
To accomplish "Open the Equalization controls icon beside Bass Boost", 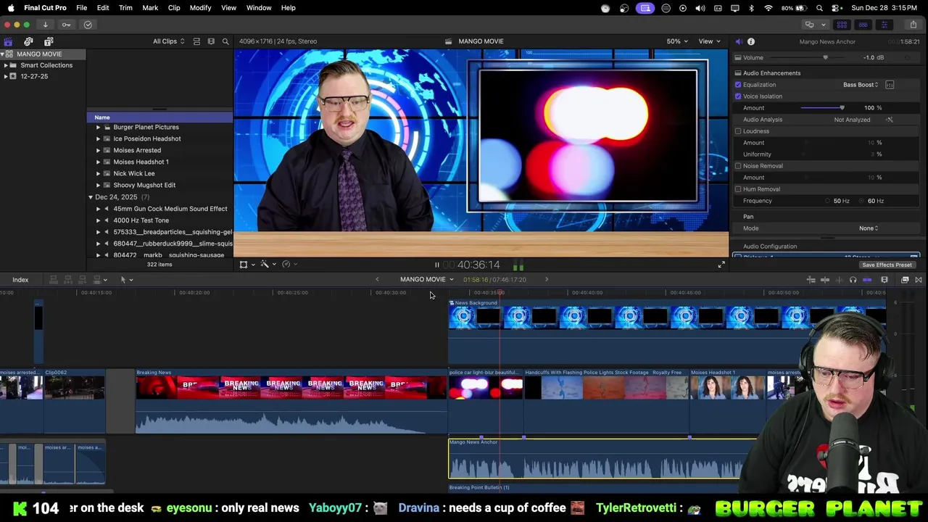I will pos(890,85).
